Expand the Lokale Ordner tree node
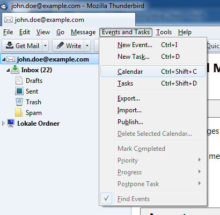220x215 pixels. point(3,124)
